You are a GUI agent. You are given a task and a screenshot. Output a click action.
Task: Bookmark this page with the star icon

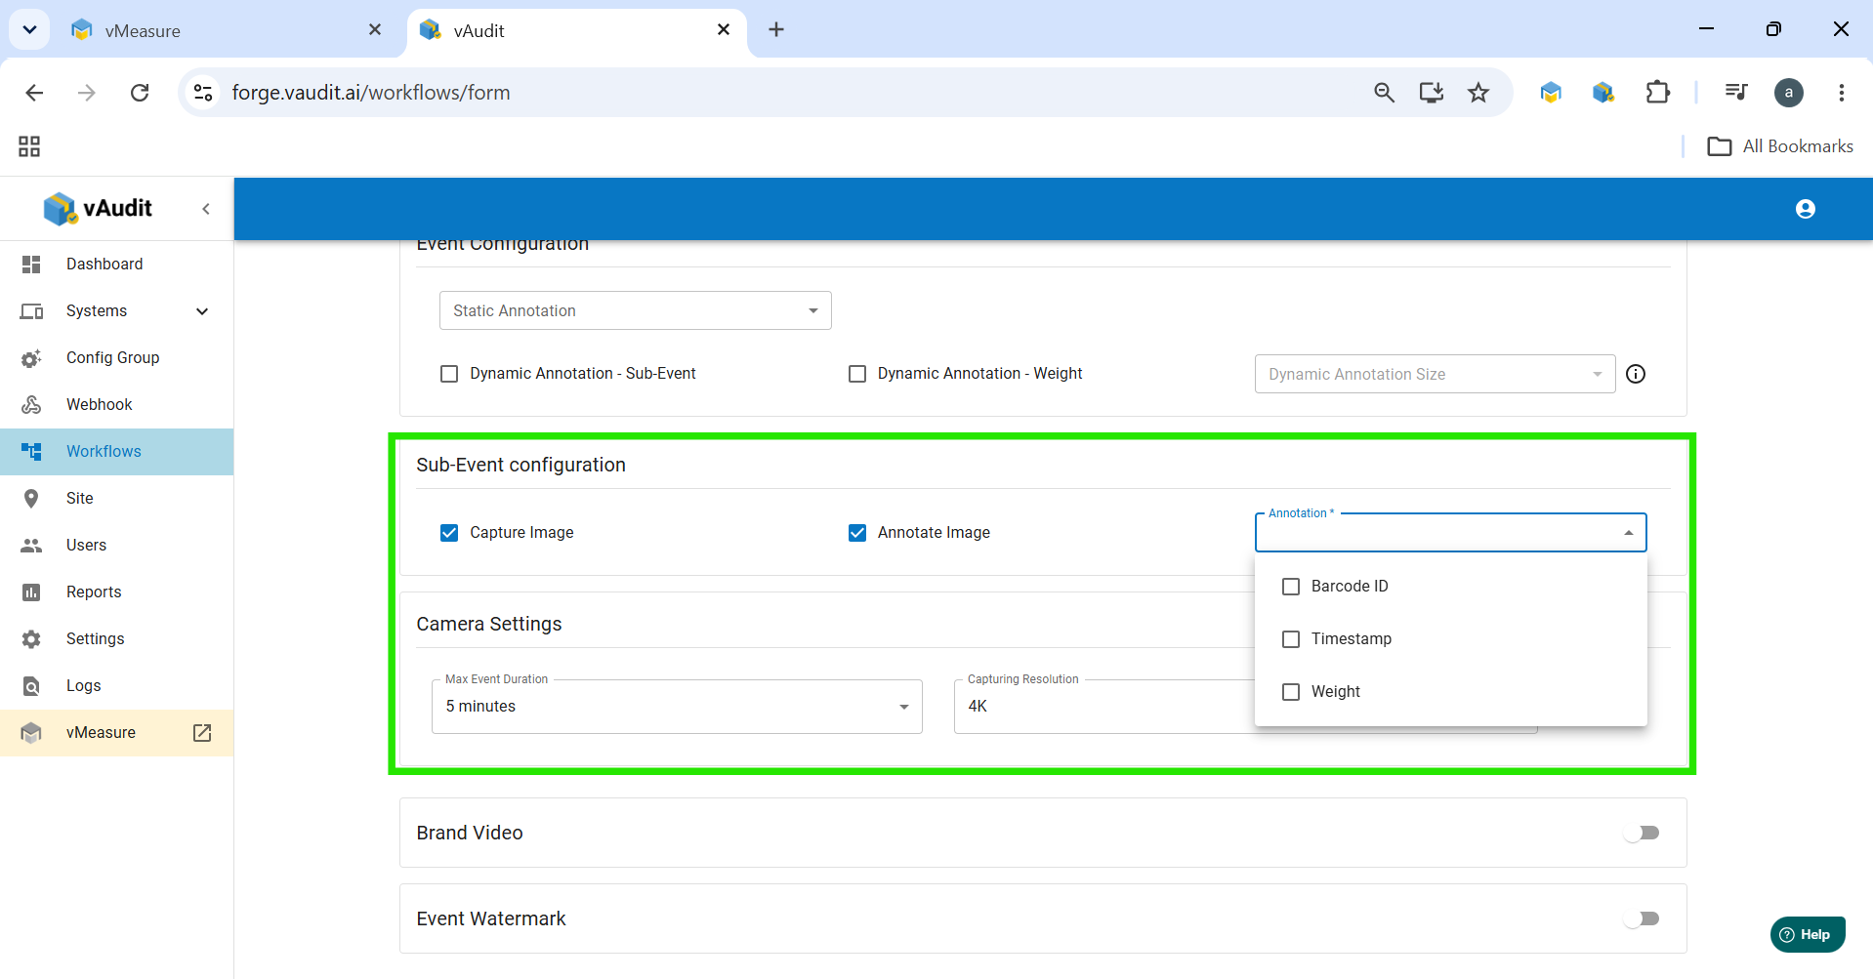coord(1478,93)
